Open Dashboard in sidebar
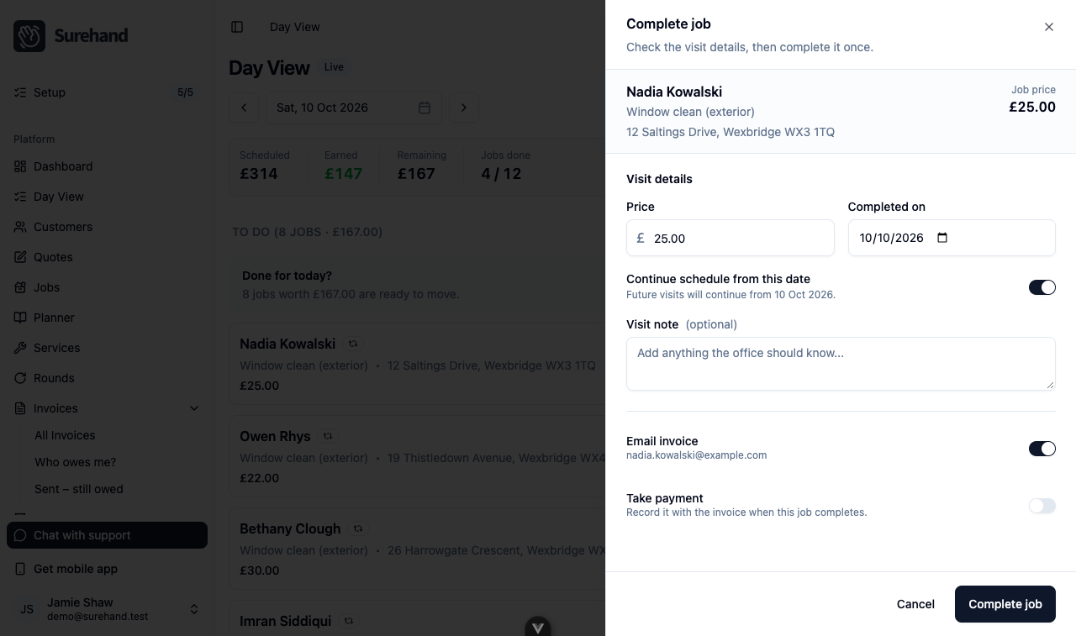 (x=108, y=166)
